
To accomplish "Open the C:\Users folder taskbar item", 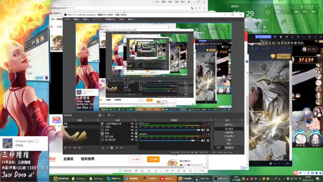I will pyautogui.click(x=79, y=179).
